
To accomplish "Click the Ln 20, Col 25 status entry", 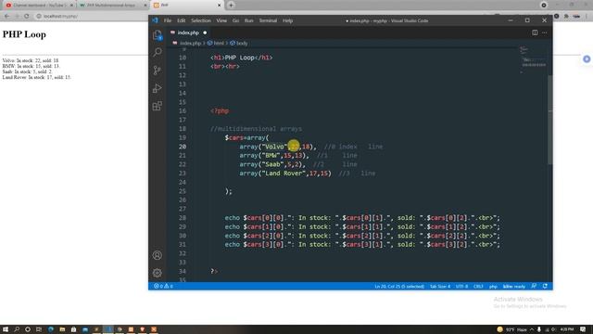I will [399, 287].
